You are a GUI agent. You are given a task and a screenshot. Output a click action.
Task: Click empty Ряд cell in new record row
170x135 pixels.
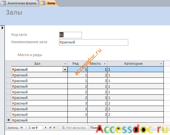point(77,120)
